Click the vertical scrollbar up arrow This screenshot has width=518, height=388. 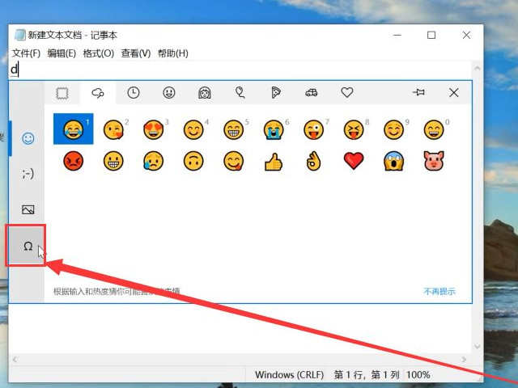pyautogui.click(x=478, y=68)
